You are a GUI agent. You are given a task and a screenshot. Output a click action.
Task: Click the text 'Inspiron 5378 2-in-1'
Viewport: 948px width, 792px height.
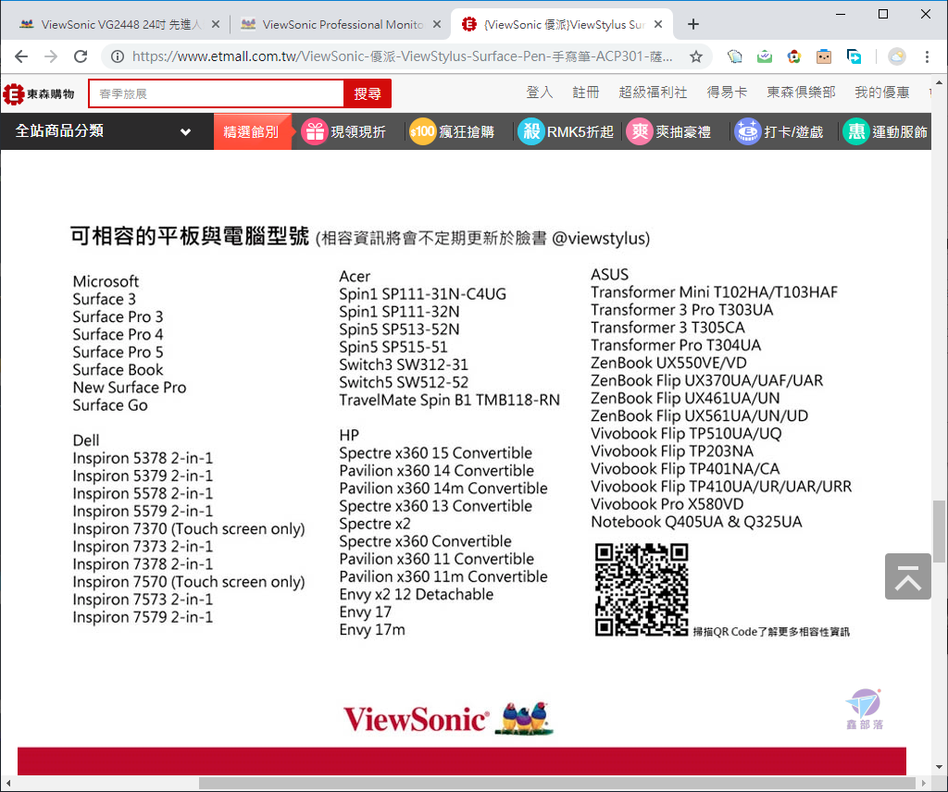tap(143, 458)
